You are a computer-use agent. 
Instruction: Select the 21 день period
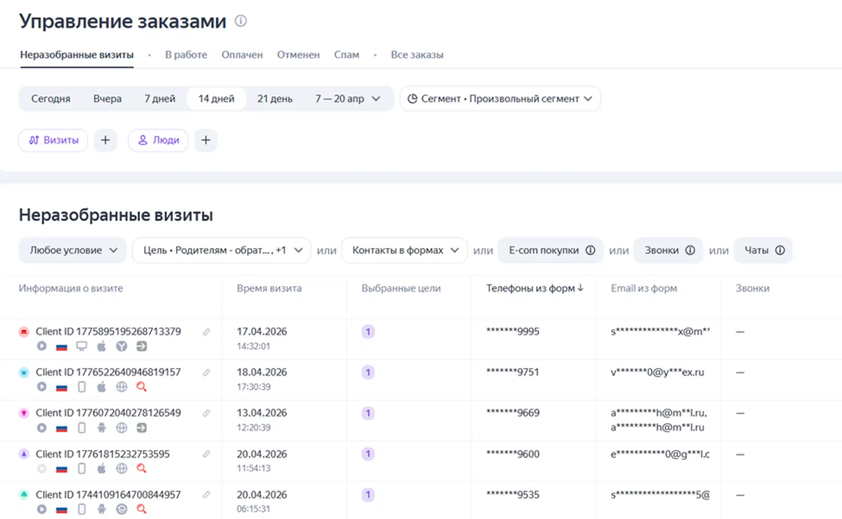point(275,99)
